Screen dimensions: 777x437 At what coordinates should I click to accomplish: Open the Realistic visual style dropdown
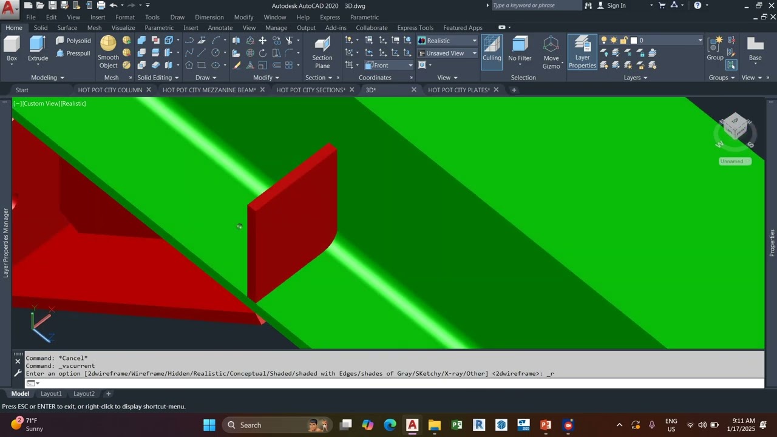pyautogui.click(x=447, y=41)
